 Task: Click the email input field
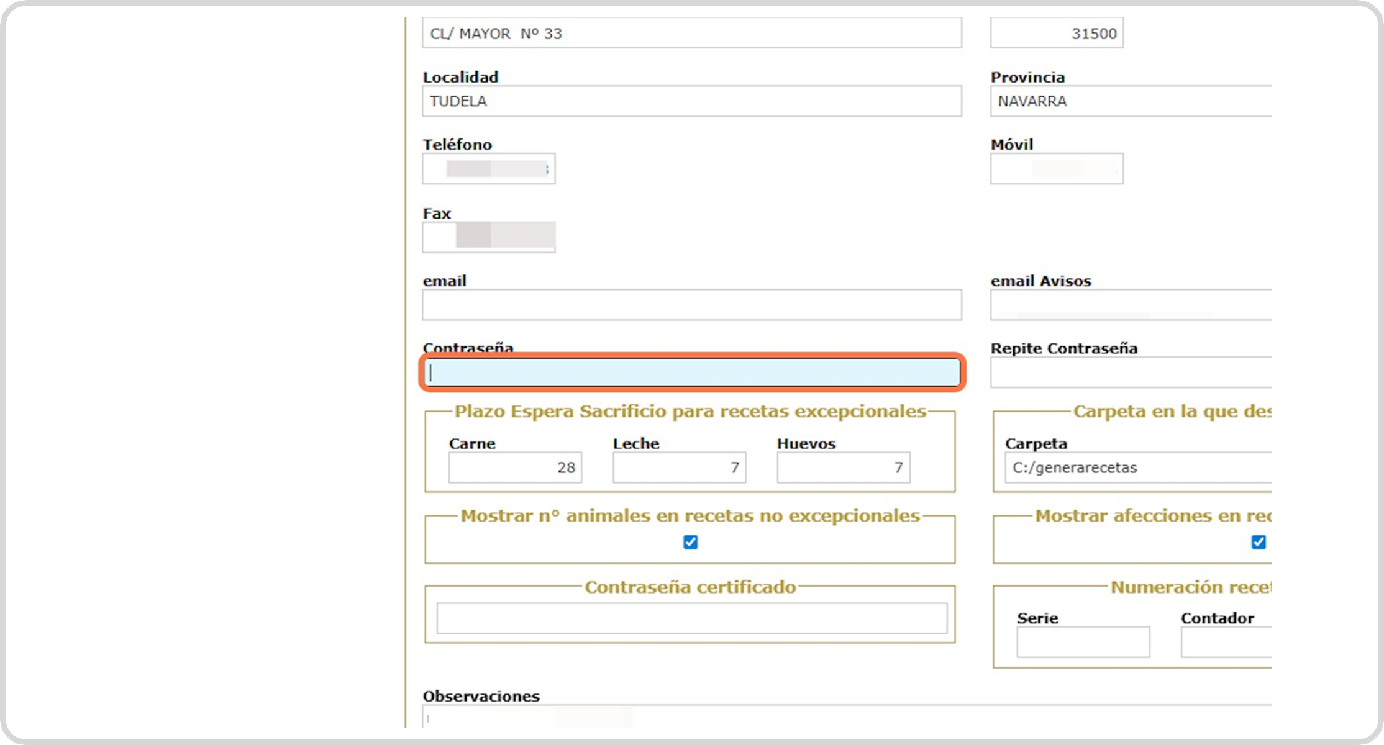692,305
